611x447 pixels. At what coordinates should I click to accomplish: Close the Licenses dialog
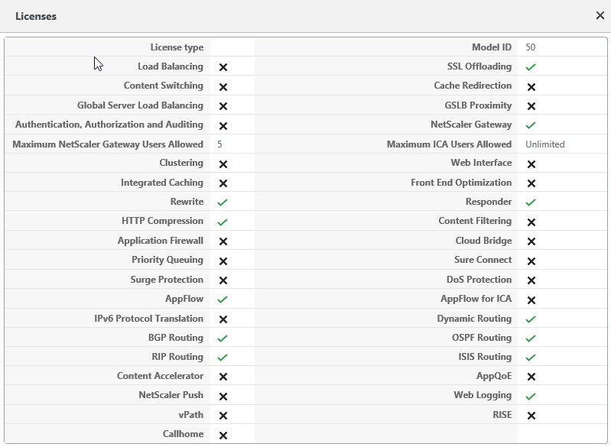point(600,15)
